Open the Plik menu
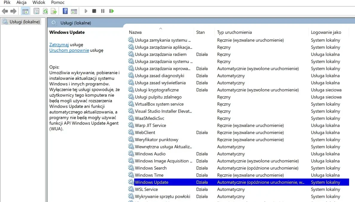 [7, 2]
